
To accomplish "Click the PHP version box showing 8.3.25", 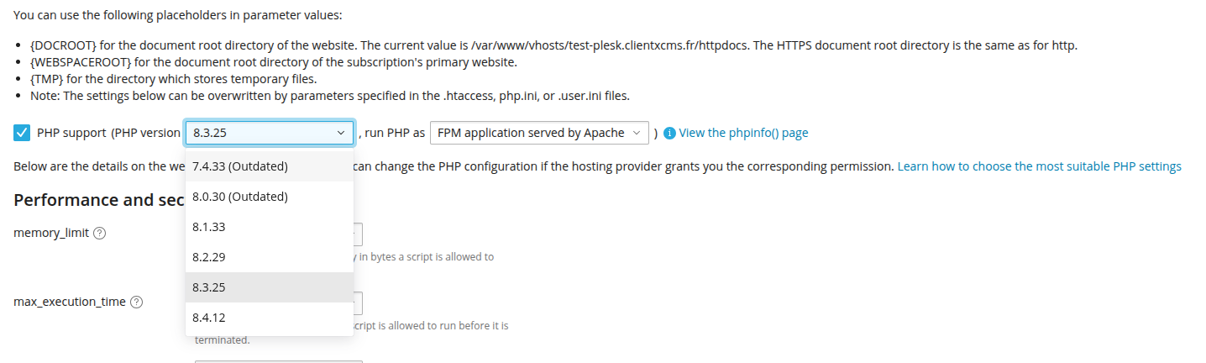I will pyautogui.click(x=260, y=133).
